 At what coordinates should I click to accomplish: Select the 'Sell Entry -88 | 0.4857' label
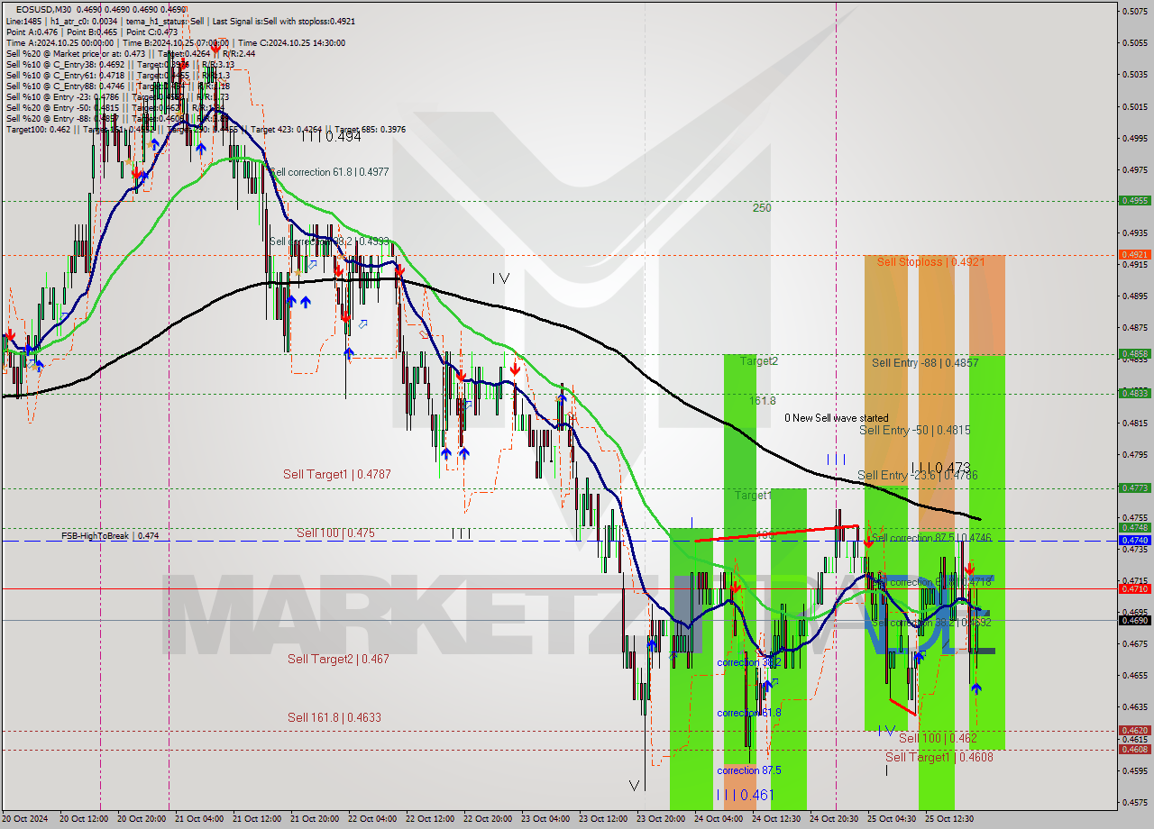[x=925, y=362]
